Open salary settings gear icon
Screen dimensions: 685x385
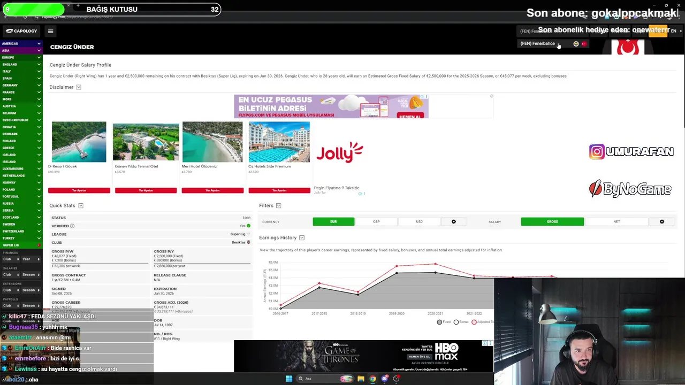click(x=662, y=221)
